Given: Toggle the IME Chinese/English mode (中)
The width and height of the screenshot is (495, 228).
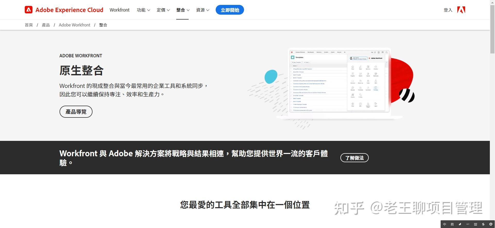Looking at the screenshot, I should [x=444, y=224].
